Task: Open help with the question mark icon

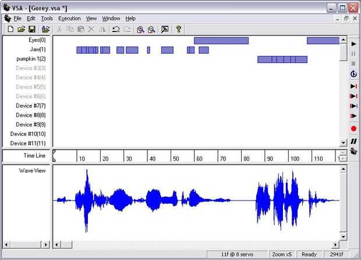Action: 178,29
